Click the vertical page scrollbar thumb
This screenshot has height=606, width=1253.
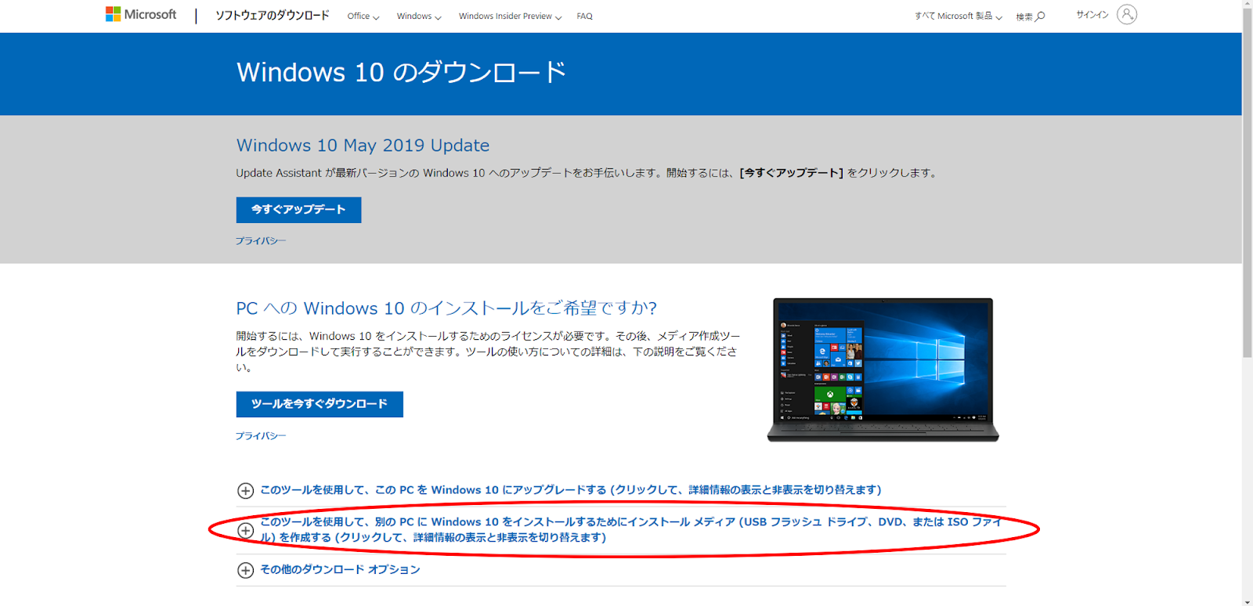tap(1248, 184)
